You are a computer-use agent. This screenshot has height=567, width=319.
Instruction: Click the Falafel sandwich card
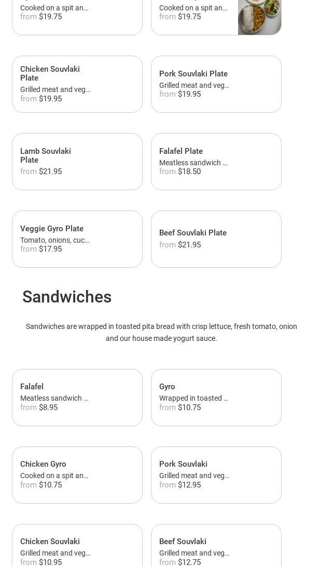[x=77, y=398]
